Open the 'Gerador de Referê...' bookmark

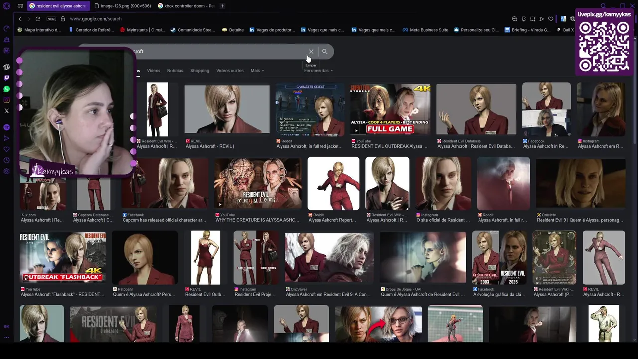[x=91, y=30]
